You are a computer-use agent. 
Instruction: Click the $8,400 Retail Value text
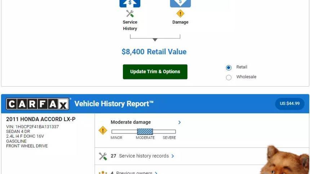(x=154, y=52)
